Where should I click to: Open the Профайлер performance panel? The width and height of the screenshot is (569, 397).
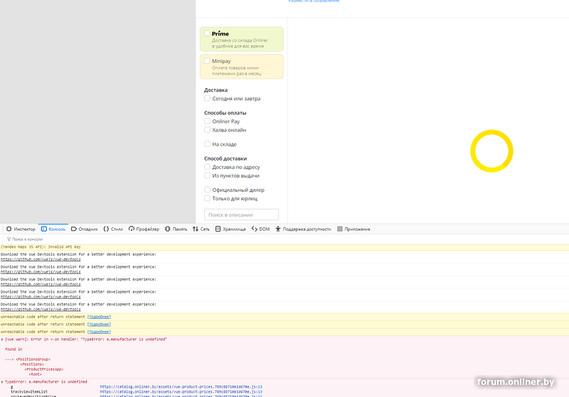144,229
